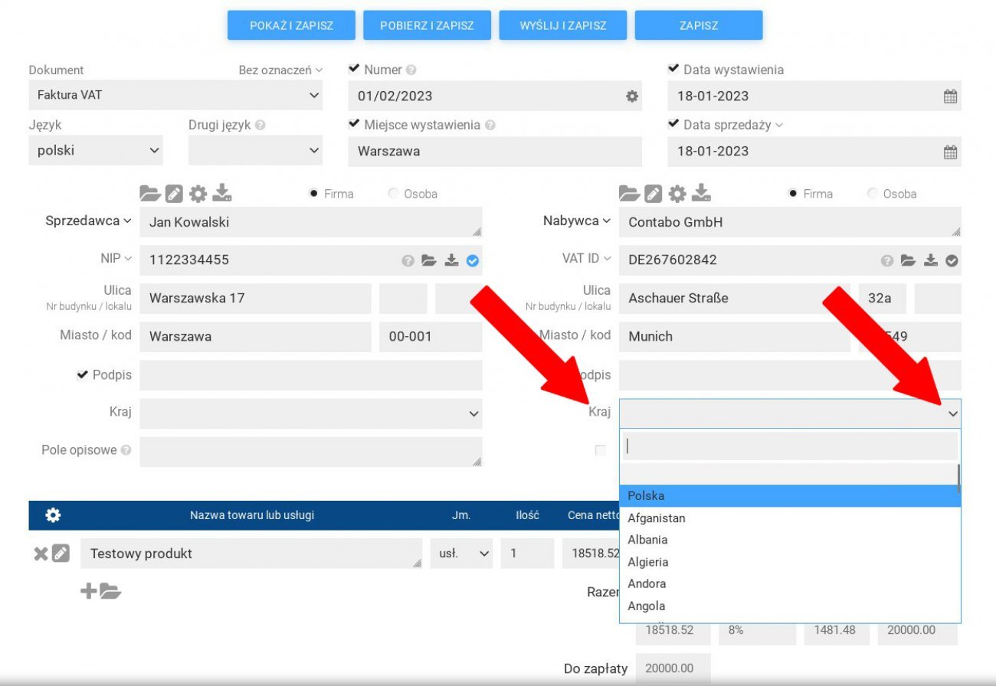Open Bez oznaczeń dropdown
The width and height of the screenshot is (996, 686).
point(280,70)
